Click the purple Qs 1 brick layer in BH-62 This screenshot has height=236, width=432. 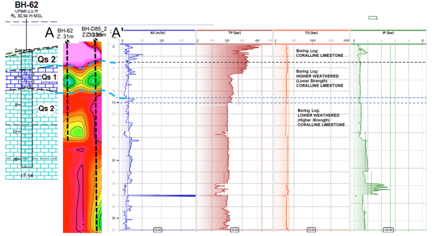pos(27,79)
